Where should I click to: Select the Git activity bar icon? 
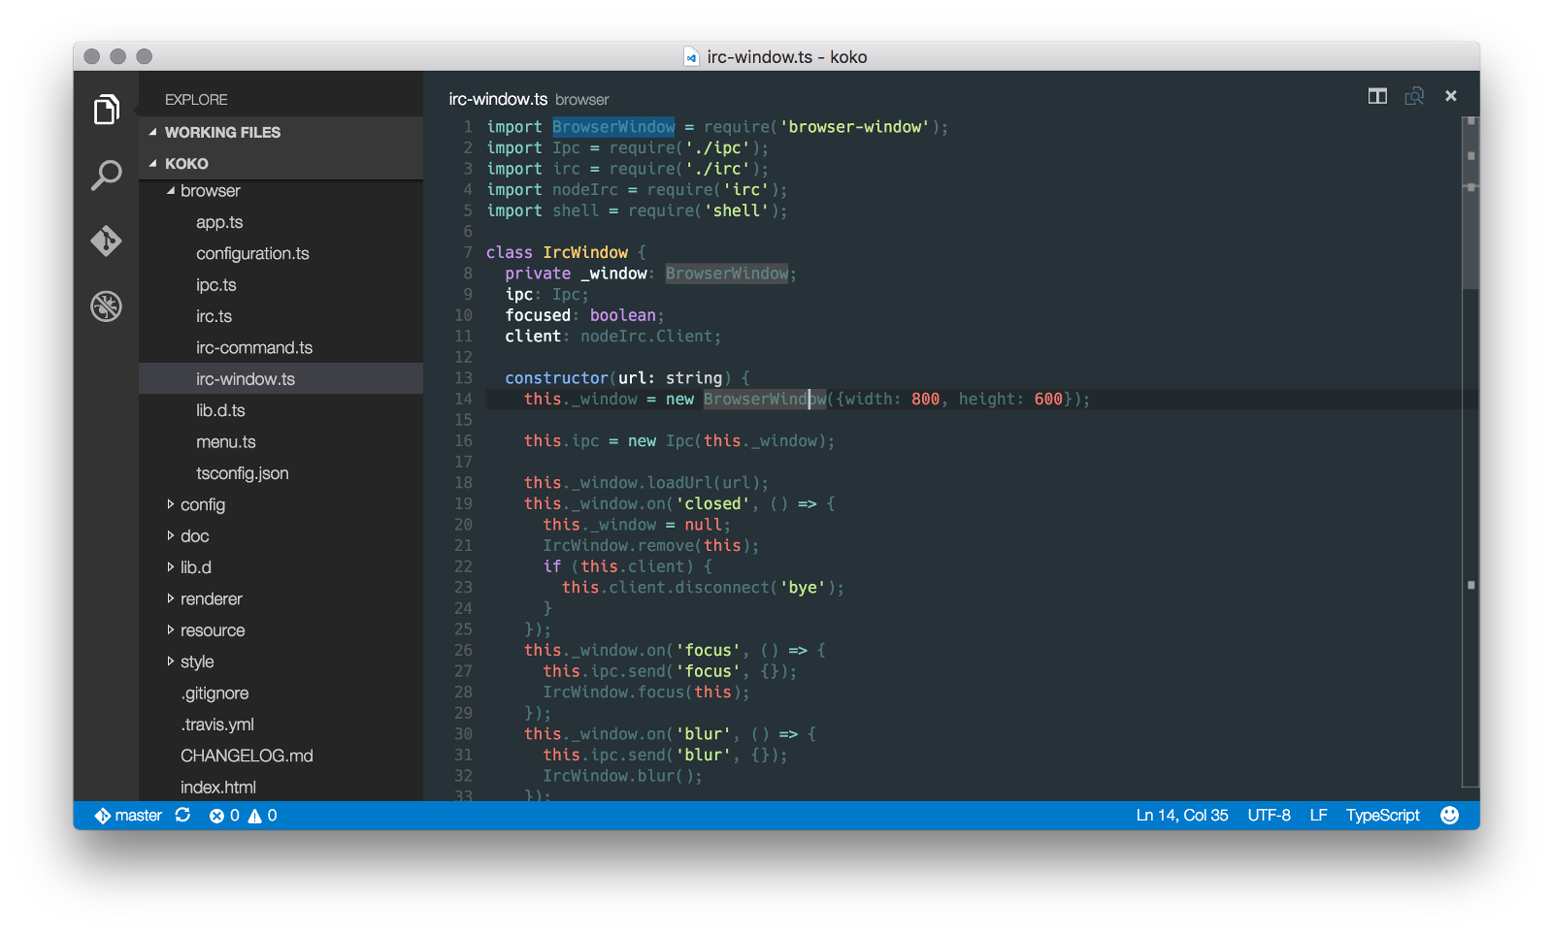point(107,242)
